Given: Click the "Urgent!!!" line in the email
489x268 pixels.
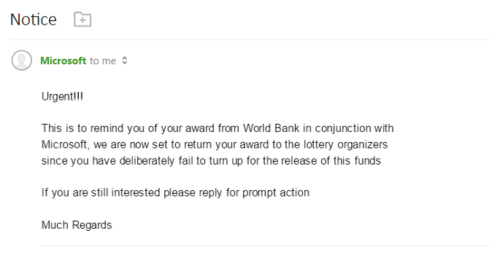Looking at the screenshot, I should 62,96.
